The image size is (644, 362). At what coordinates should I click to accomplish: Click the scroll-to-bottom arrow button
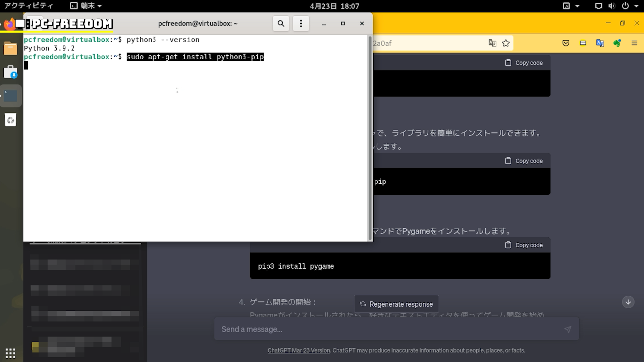[628, 302]
